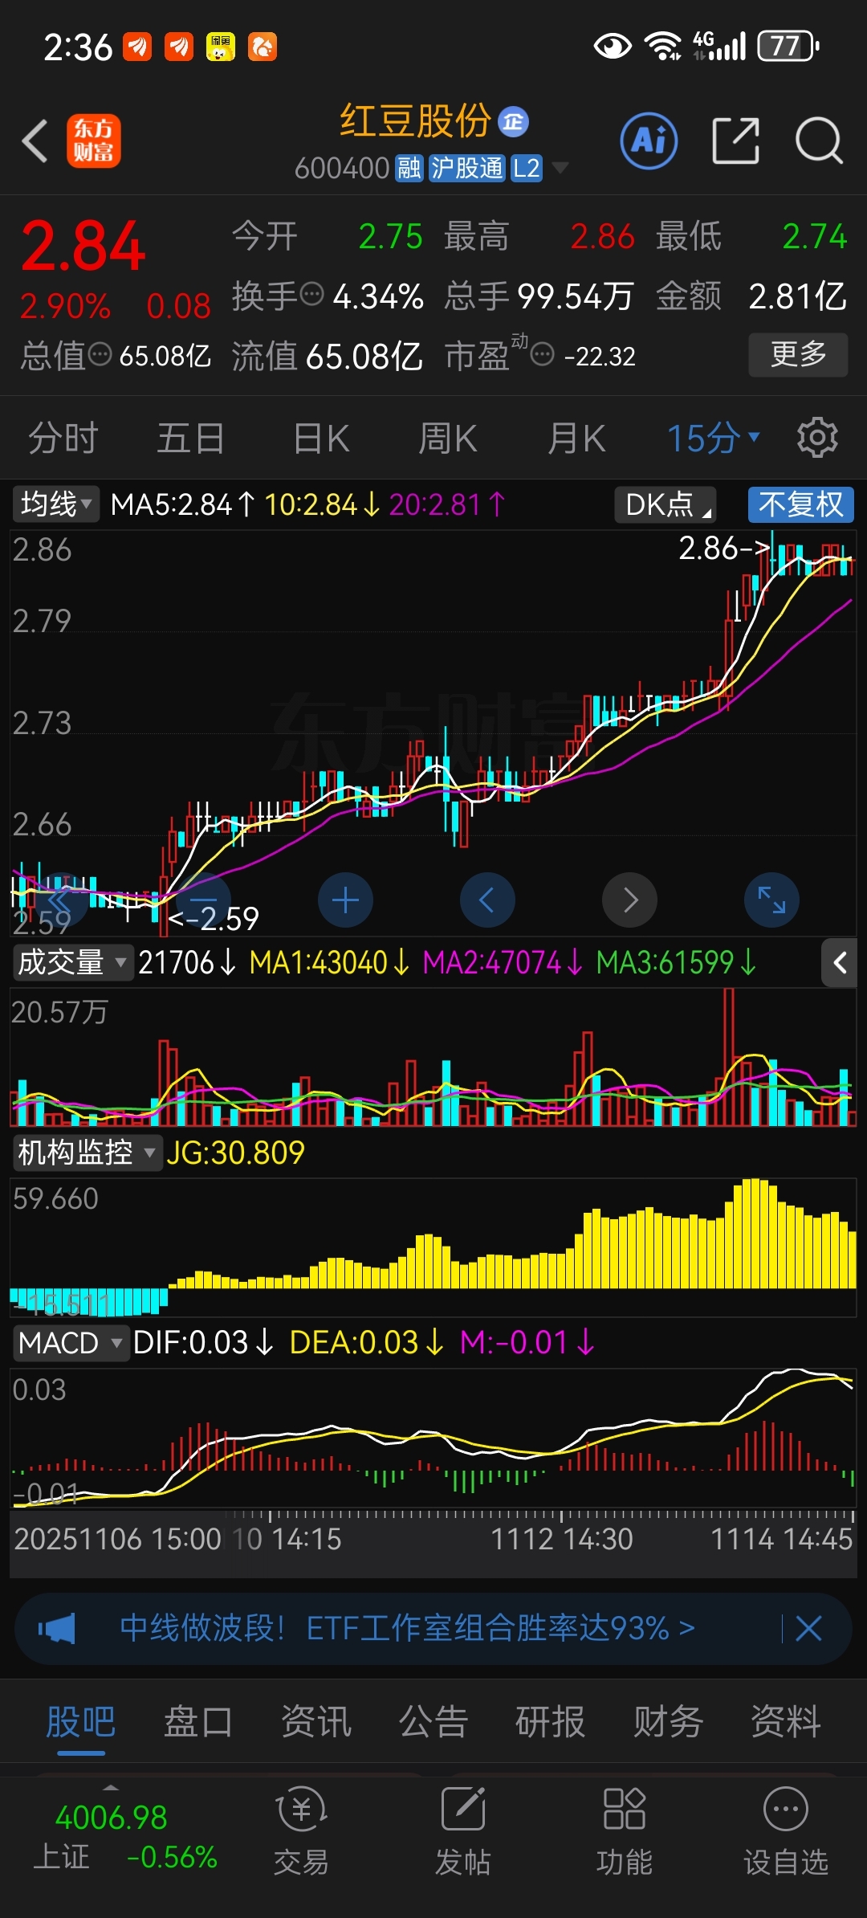
Task: Tap the 总值 info circle icon
Action: tap(100, 354)
